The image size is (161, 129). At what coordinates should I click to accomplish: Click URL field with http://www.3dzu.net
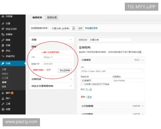click(112, 71)
